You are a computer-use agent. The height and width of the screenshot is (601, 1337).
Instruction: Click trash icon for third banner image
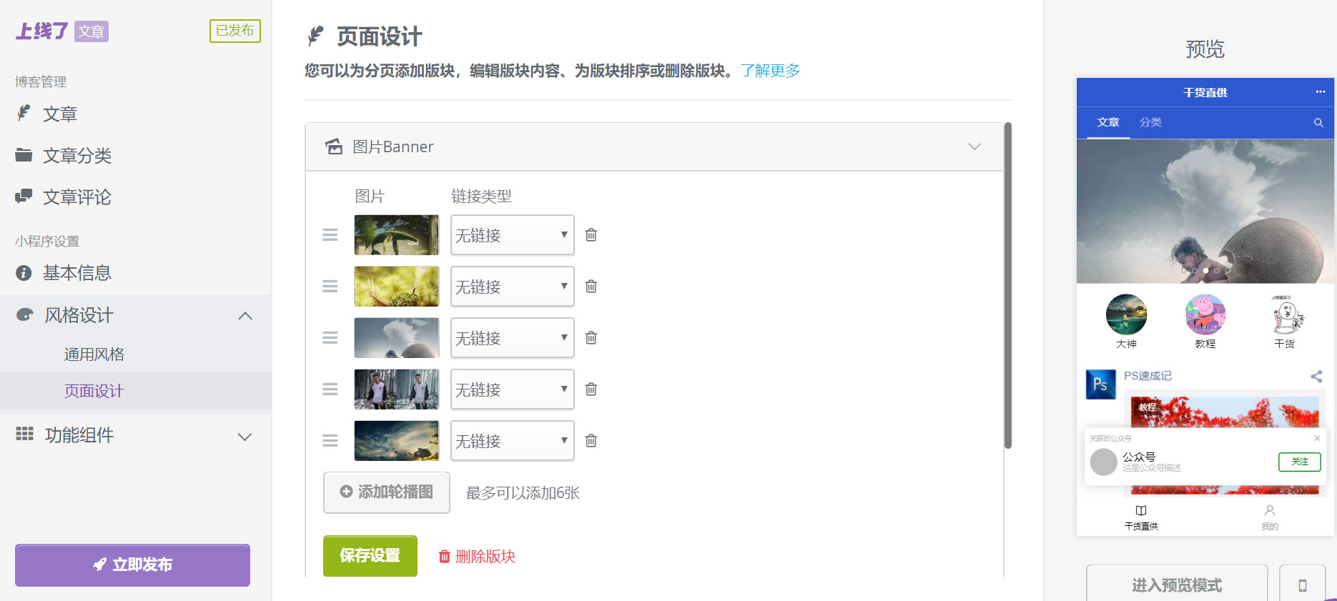591,338
